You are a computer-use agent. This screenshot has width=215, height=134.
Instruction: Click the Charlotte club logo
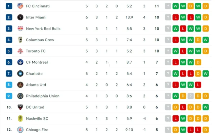(x=20, y=74)
